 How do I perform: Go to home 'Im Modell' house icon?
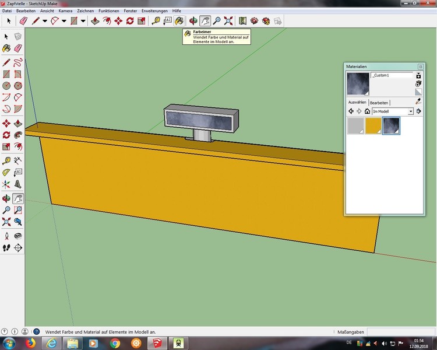(x=367, y=111)
